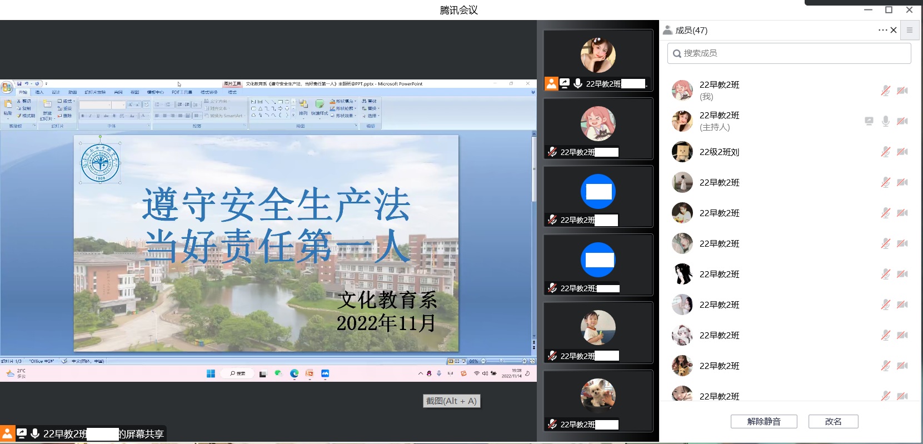Toggle Italic formatting in PowerPoint ribbon
This screenshot has width=923, height=444.
point(91,116)
